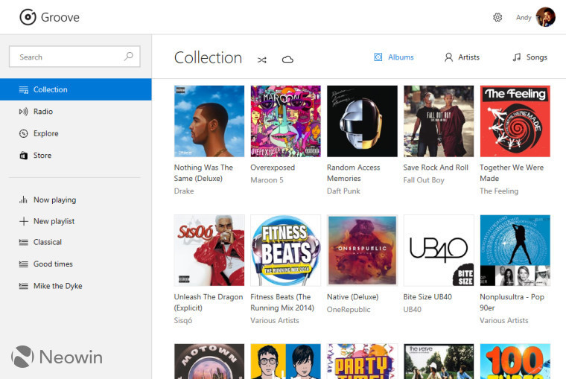Image resolution: width=566 pixels, height=379 pixels.
Task: Click the Save Rock And Roll title
Action: point(436,168)
